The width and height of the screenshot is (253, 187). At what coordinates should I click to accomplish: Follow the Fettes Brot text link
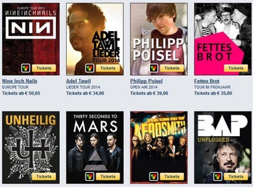(x=207, y=81)
